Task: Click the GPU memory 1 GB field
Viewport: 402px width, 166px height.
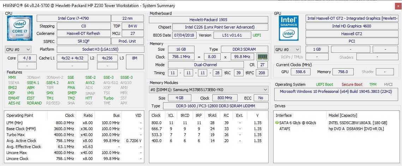Action: [317, 50]
